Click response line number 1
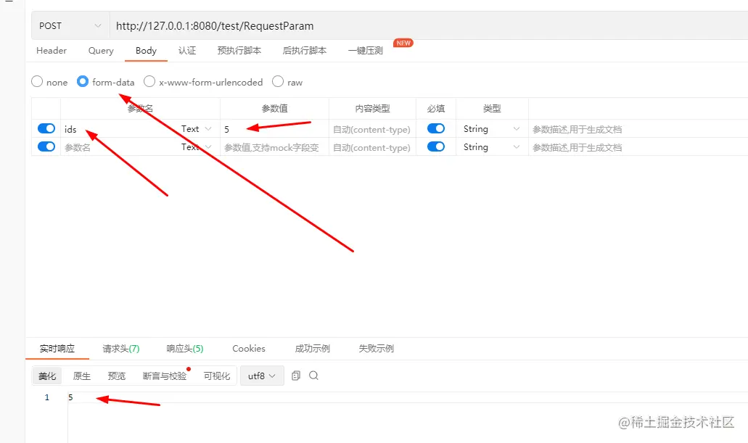This screenshot has height=443, width=748. [x=46, y=397]
